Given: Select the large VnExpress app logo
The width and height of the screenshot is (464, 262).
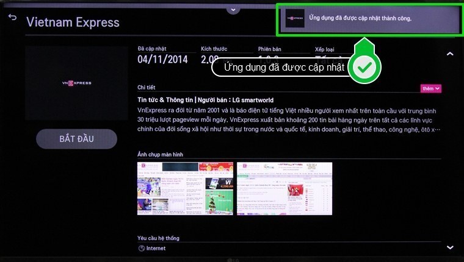Looking at the screenshot, I should pyautogui.click(x=76, y=82).
